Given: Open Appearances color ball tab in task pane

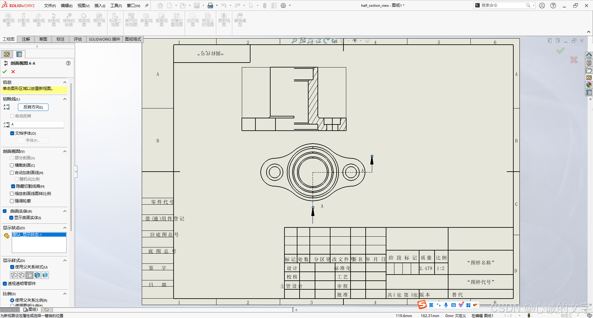Looking at the screenshot, I should (x=589, y=85).
